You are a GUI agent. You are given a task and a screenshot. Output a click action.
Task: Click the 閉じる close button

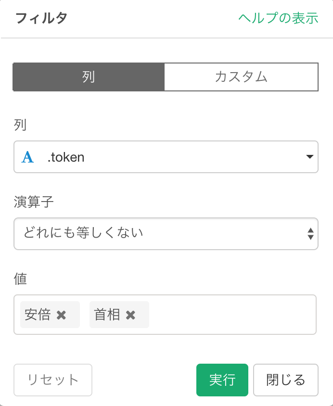coord(286,380)
